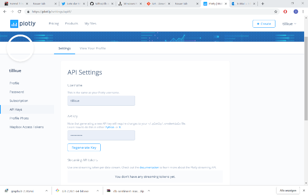Viewport: 308px width, 196px height.
Task: Close the downloads bar with the X
Action: [303, 191]
